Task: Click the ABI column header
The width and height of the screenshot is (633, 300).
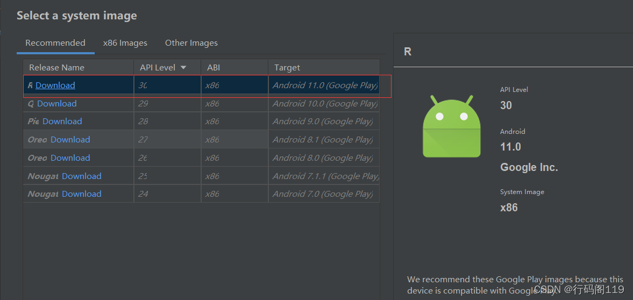Action: pyautogui.click(x=234, y=67)
